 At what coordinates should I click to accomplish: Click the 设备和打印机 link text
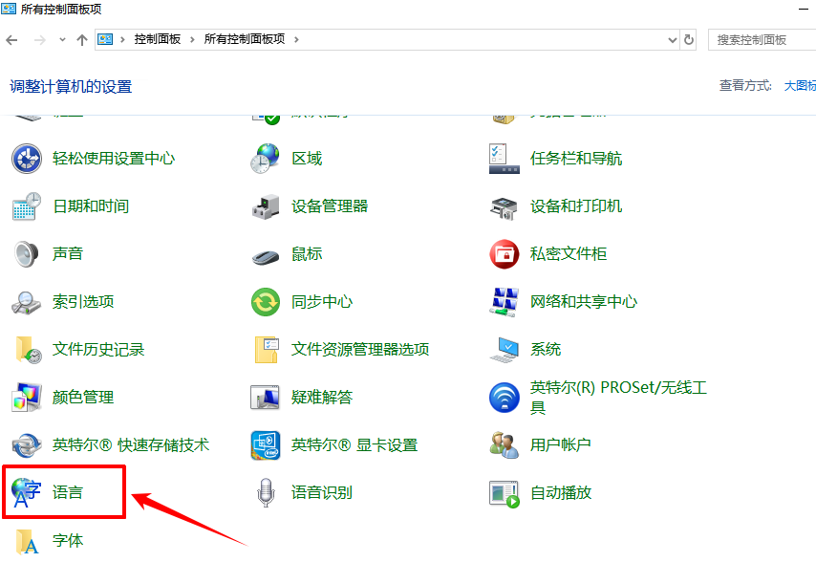coord(576,206)
